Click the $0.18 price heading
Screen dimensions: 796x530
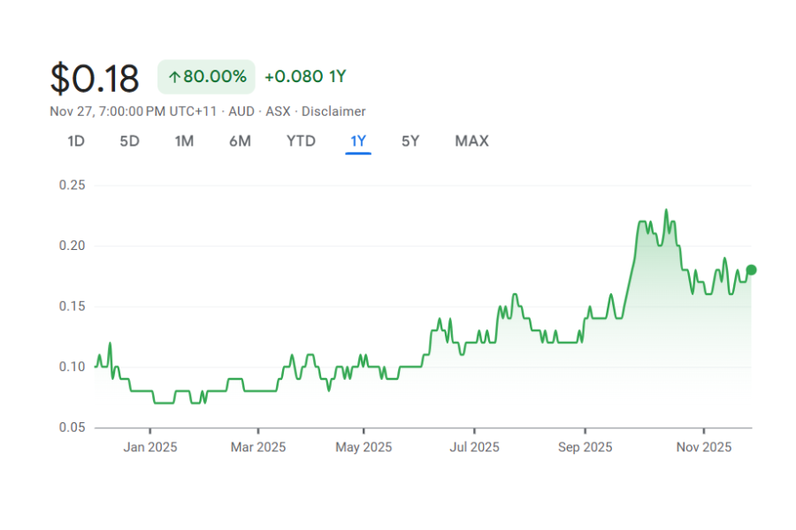pos(95,79)
